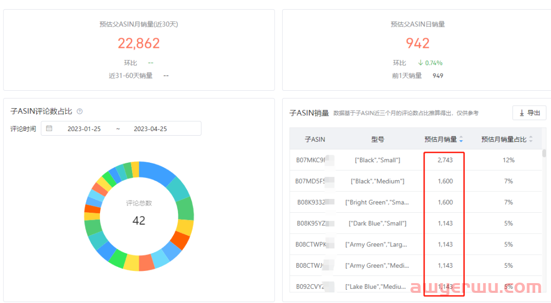Click the 型号 column header
This screenshot has width=551, height=303.
[x=378, y=139]
